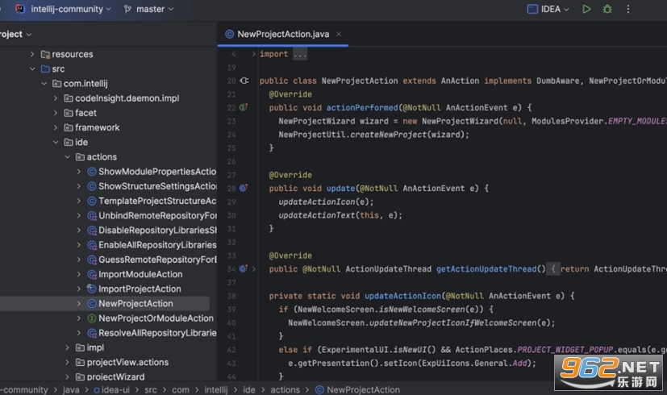Click the class icon of ImportModuleAction
Viewport: 667px width, 395px height.
91,274
